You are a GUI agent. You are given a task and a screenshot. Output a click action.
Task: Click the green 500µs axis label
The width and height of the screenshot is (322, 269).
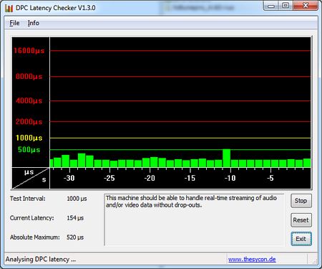(x=29, y=150)
